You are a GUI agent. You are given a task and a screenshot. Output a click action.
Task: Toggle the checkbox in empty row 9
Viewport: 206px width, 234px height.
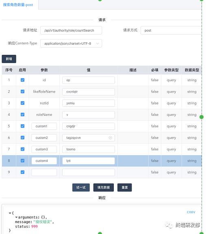pos(22,172)
